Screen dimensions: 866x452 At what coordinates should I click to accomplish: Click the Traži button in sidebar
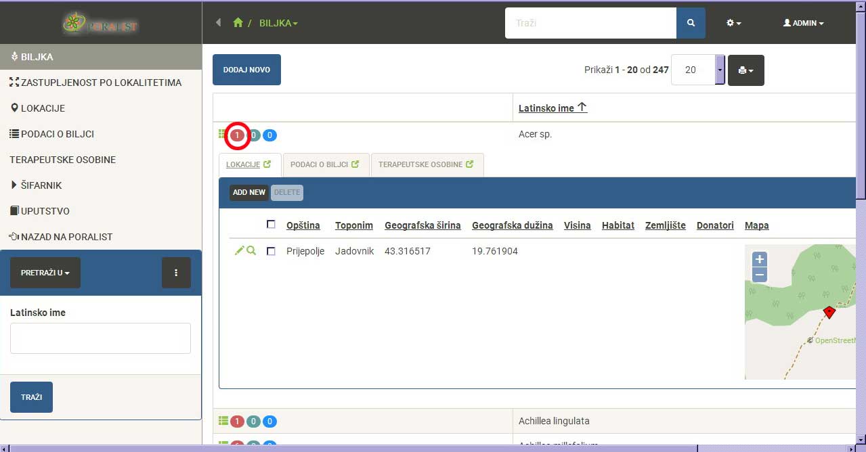click(x=31, y=397)
